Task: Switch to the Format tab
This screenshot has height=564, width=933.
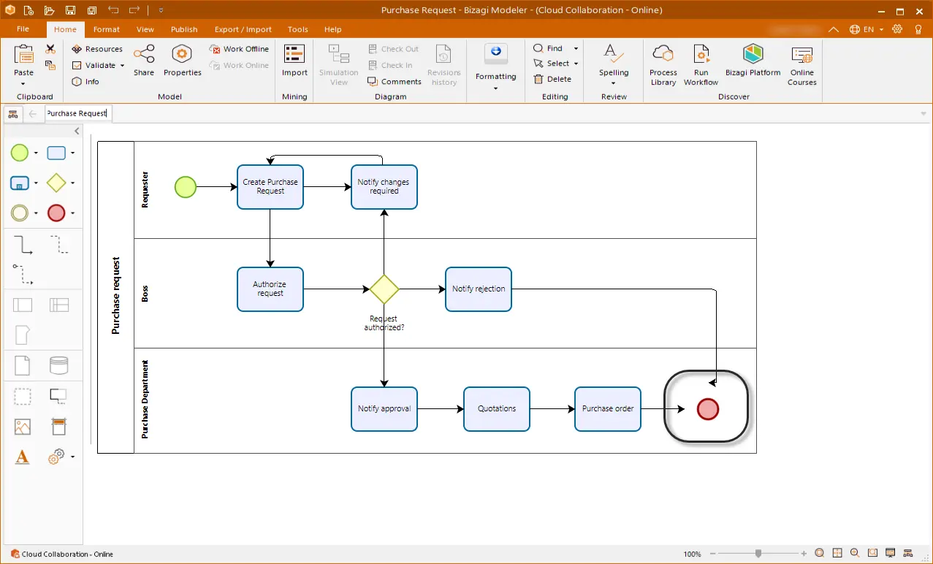Action: coord(107,29)
